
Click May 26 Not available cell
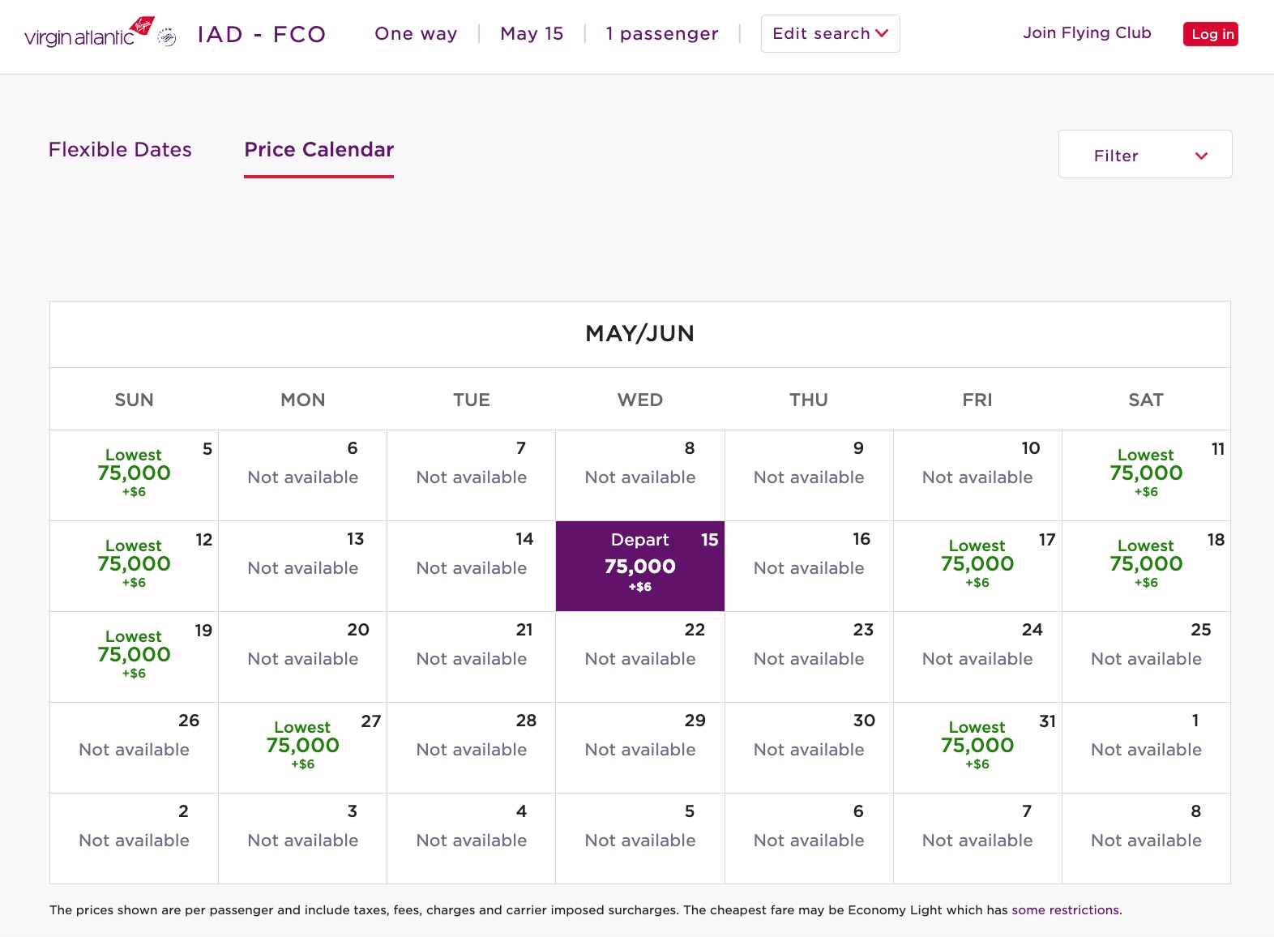[x=135, y=748]
